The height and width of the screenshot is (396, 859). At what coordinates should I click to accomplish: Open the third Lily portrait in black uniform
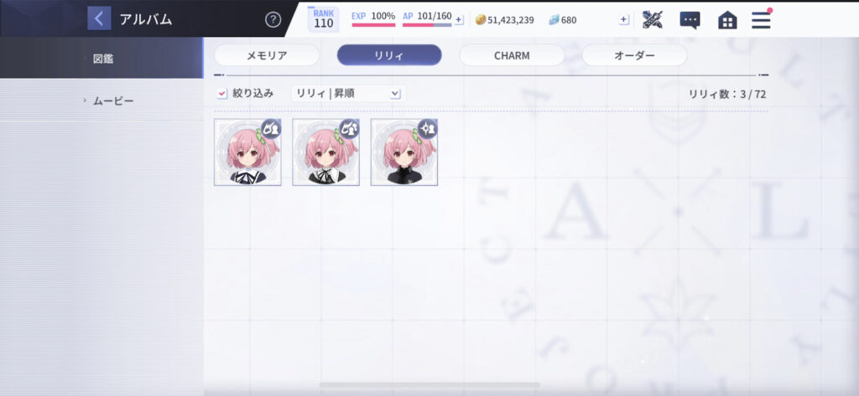[404, 152]
